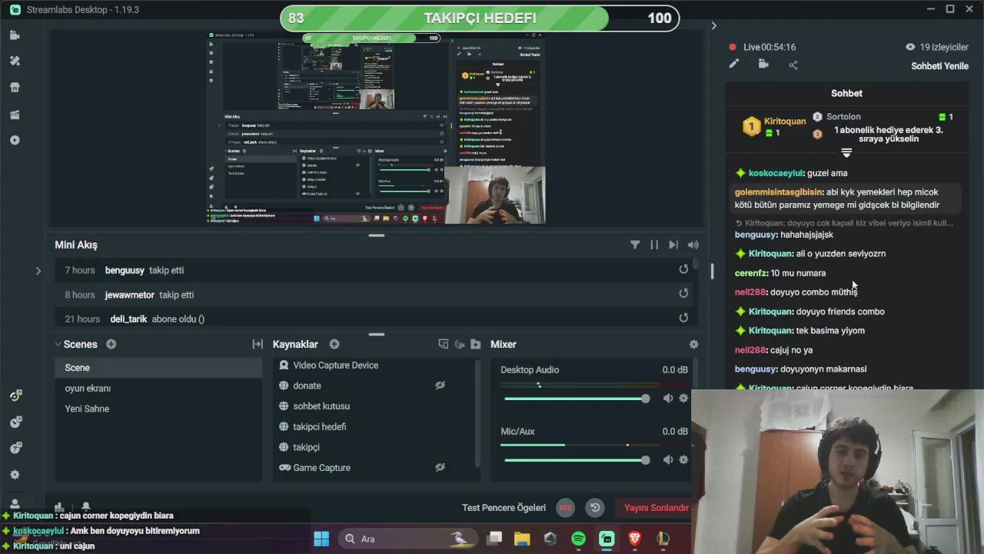This screenshot has width=984, height=554.
Task: Select the Scene item in Scenes
Action: [158, 368]
